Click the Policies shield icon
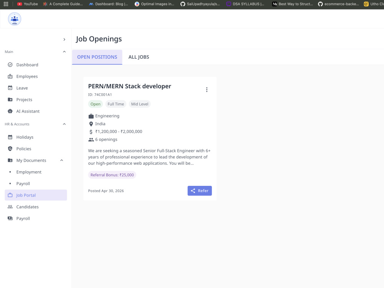The image size is (384, 288). pos(10,149)
